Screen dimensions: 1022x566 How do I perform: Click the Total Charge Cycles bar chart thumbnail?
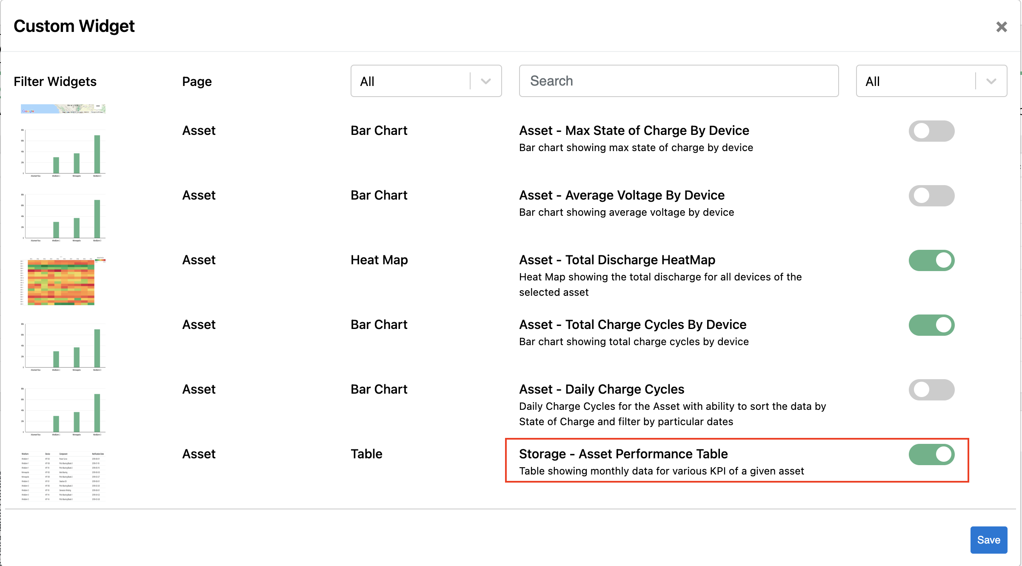[x=63, y=346]
